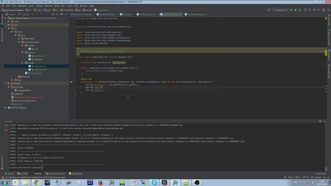Start debugging with the bug icon
331x186 pixels.
(295, 10)
